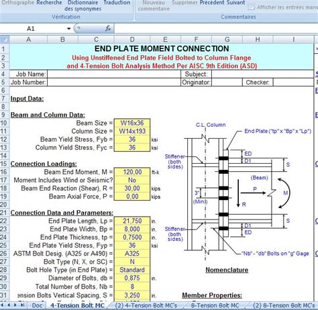This screenshot has width=318, height=310.
Task: Click Connection Data and Parameters heading
Action: [62, 213]
